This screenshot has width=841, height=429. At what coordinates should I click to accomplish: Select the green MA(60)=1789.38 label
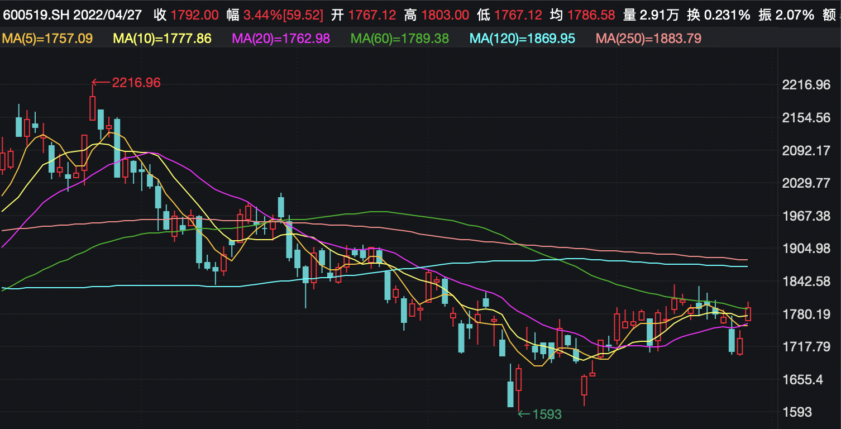(399, 39)
